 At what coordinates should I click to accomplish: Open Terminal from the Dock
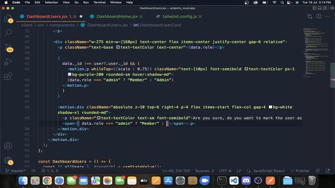point(221,181)
